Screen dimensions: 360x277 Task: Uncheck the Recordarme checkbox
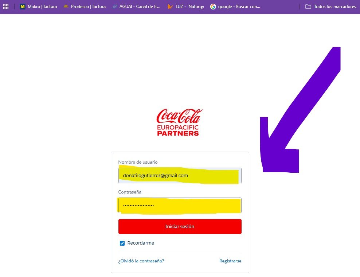point(122,243)
